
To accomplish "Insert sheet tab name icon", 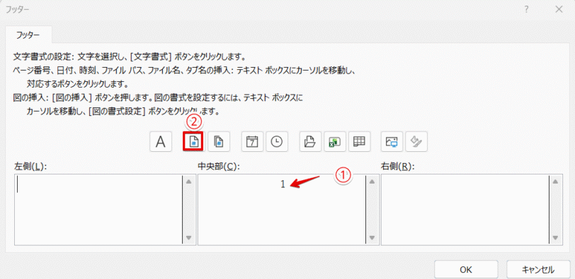I will click(x=360, y=142).
